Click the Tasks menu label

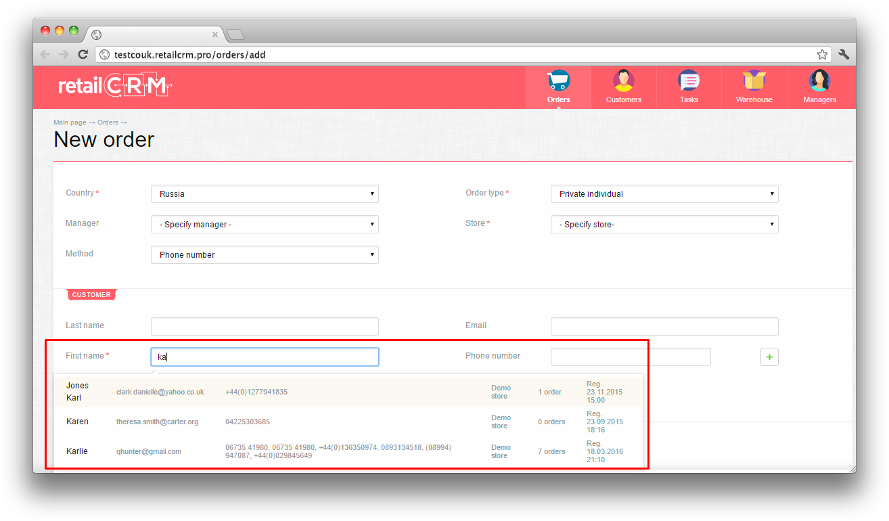coord(689,99)
